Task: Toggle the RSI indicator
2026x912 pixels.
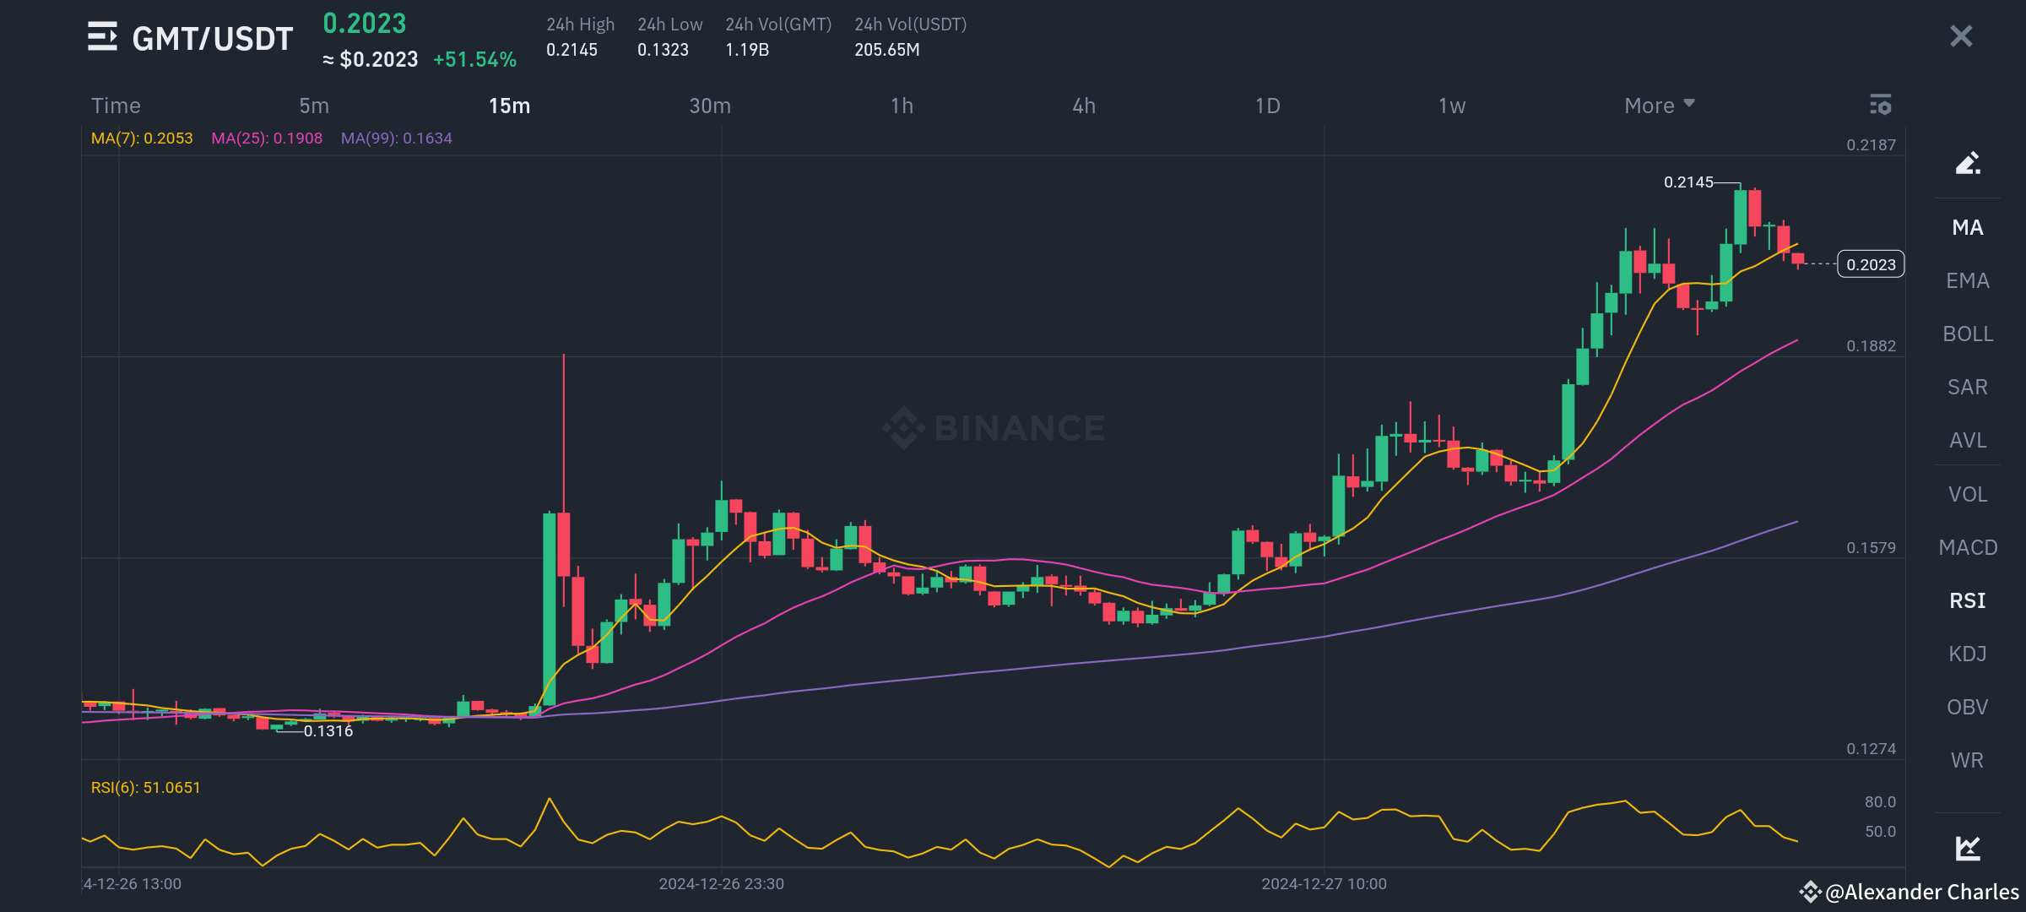Action: click(1967, 600)
